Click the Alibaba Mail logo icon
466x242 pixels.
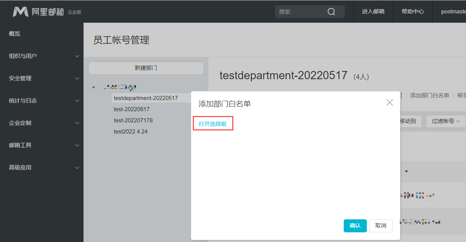(21, 12)
